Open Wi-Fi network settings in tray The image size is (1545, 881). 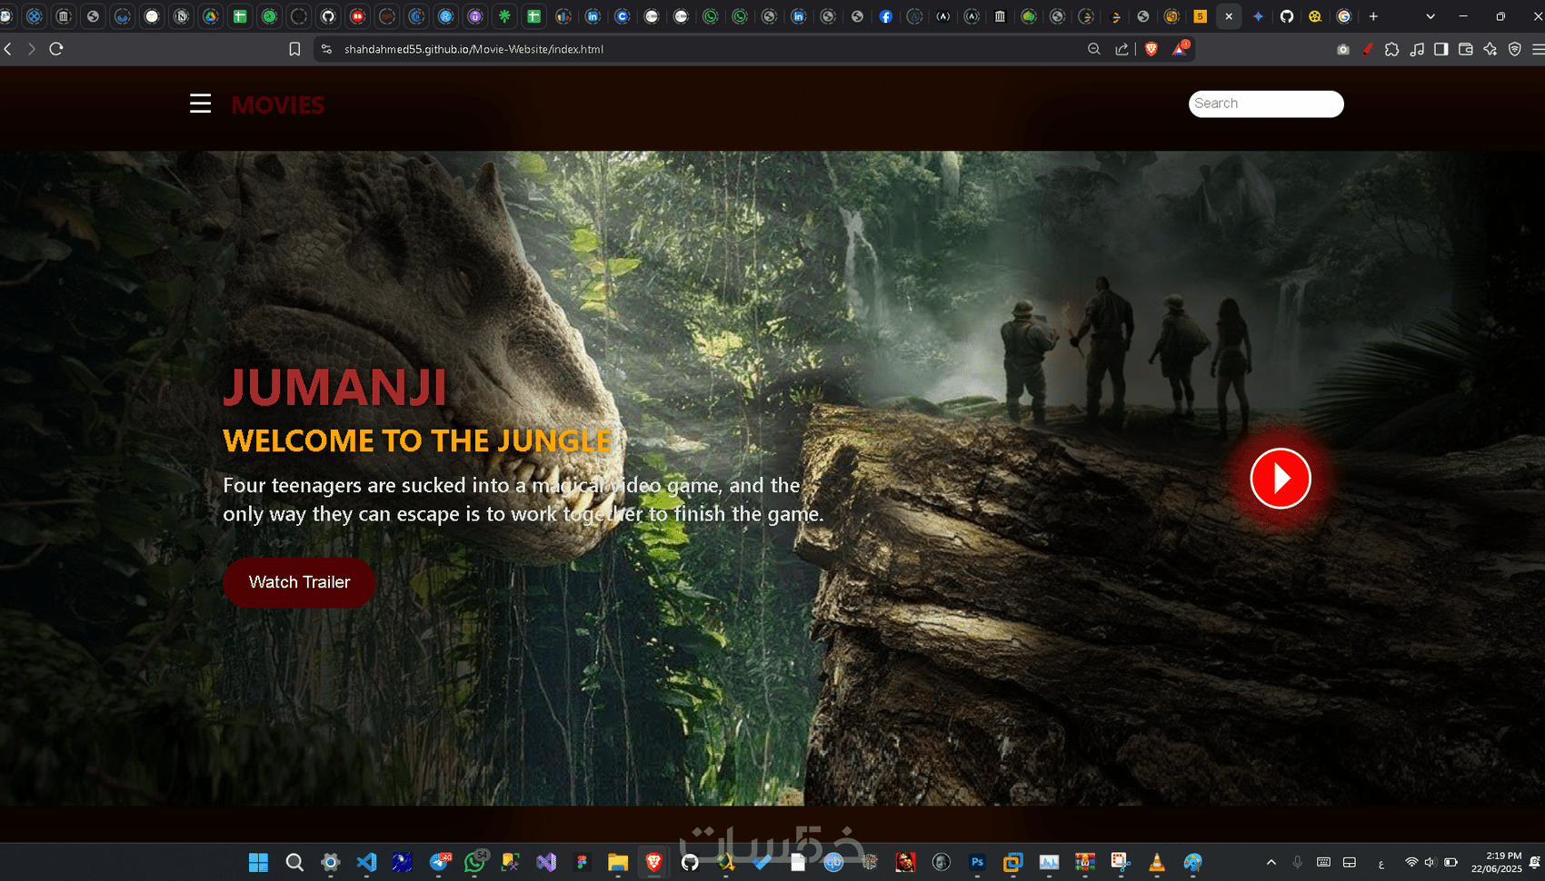point(1411,862)
